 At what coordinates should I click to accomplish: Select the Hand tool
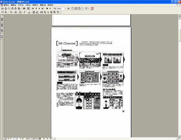coord(3,12)
